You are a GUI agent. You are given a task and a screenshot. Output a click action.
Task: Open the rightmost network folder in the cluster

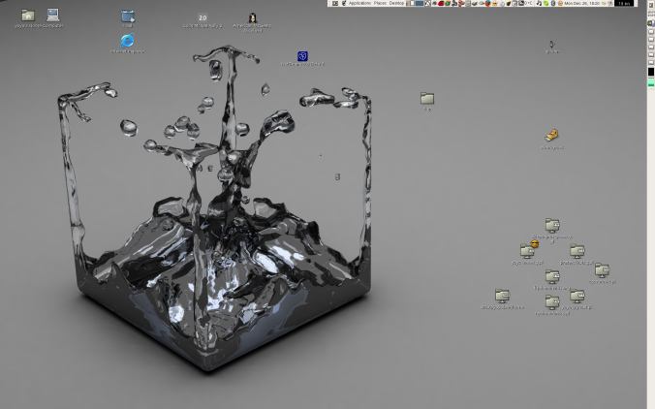tap(602, 270)
